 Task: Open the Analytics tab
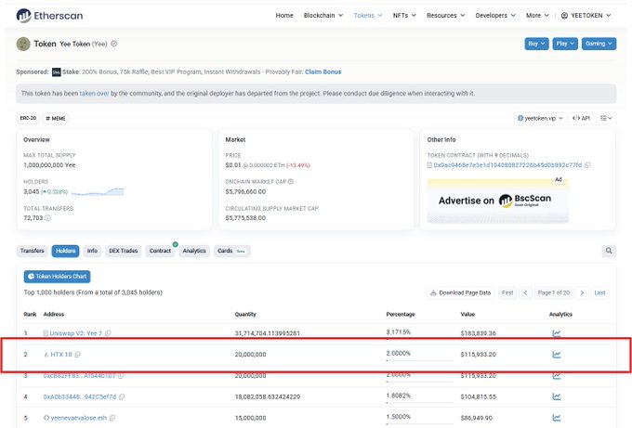(194, 251)
